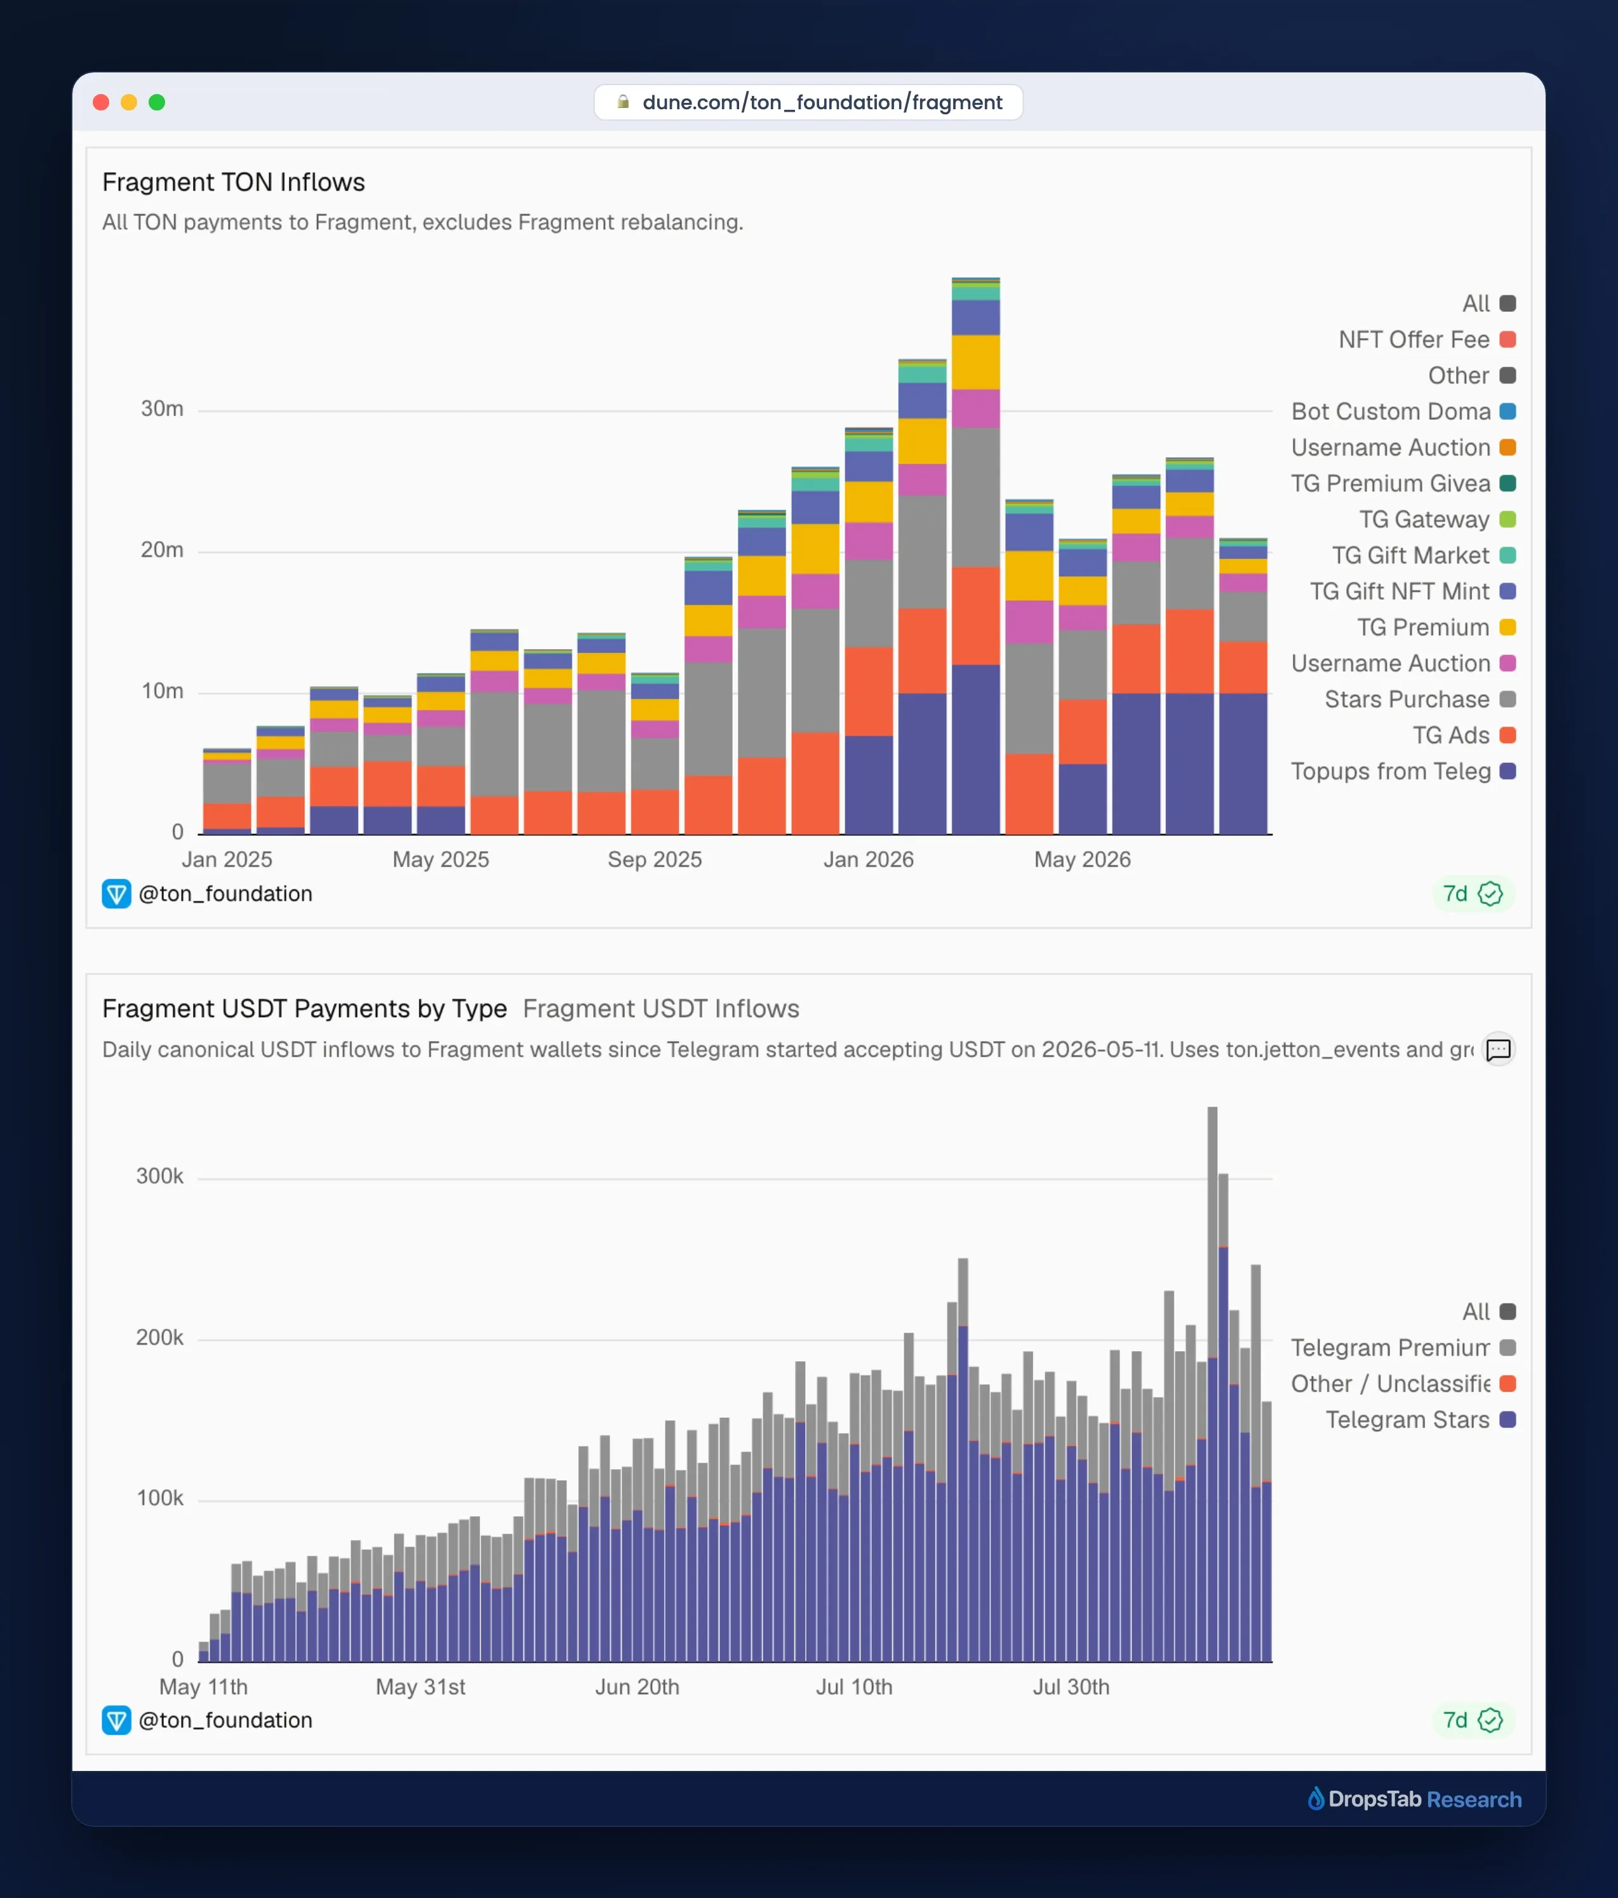Show only TG Gift NFT Mint legend series
Image resolution: width=1618 pixels, height=1898 pixels.
[x=1412, y=592]
